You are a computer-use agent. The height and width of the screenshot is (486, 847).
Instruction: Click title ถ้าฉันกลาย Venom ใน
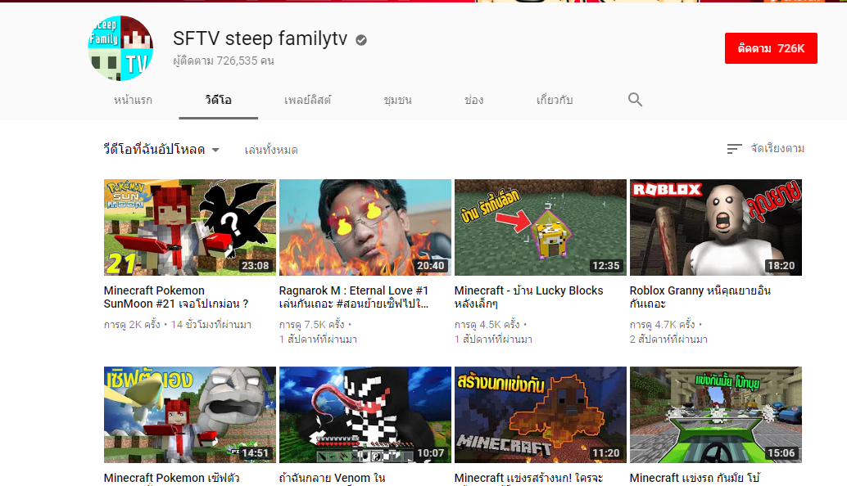(333, 478)
